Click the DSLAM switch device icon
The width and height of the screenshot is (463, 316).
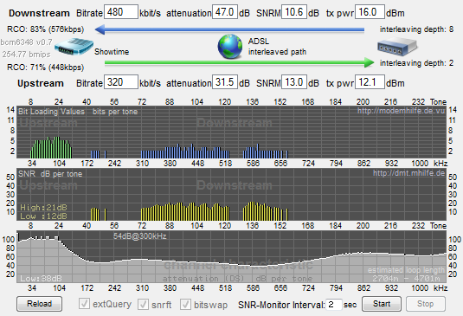pos(397,47)
